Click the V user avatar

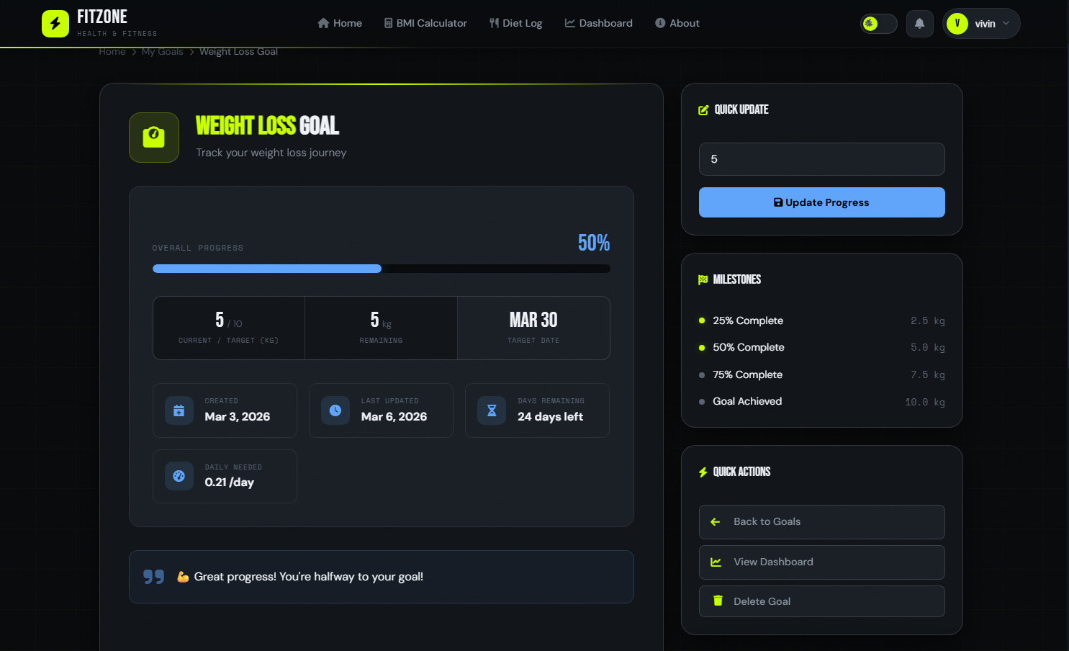pos(957,24)
